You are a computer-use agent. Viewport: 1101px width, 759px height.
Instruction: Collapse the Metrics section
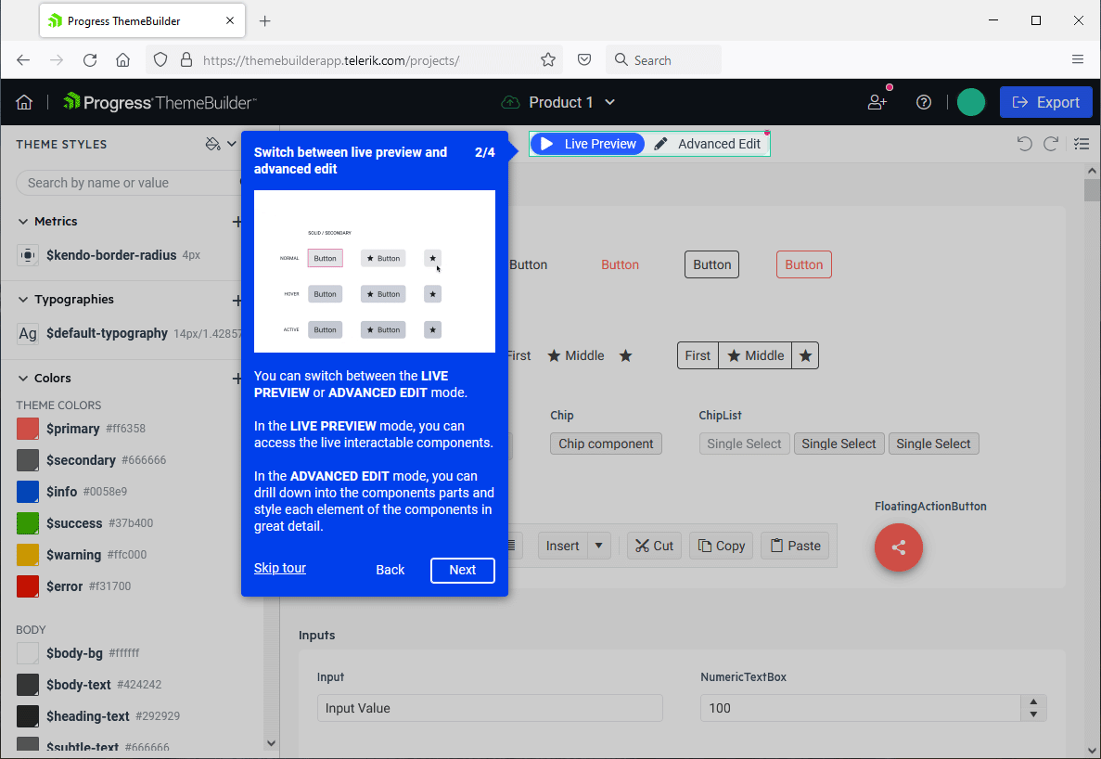[22, 221]
